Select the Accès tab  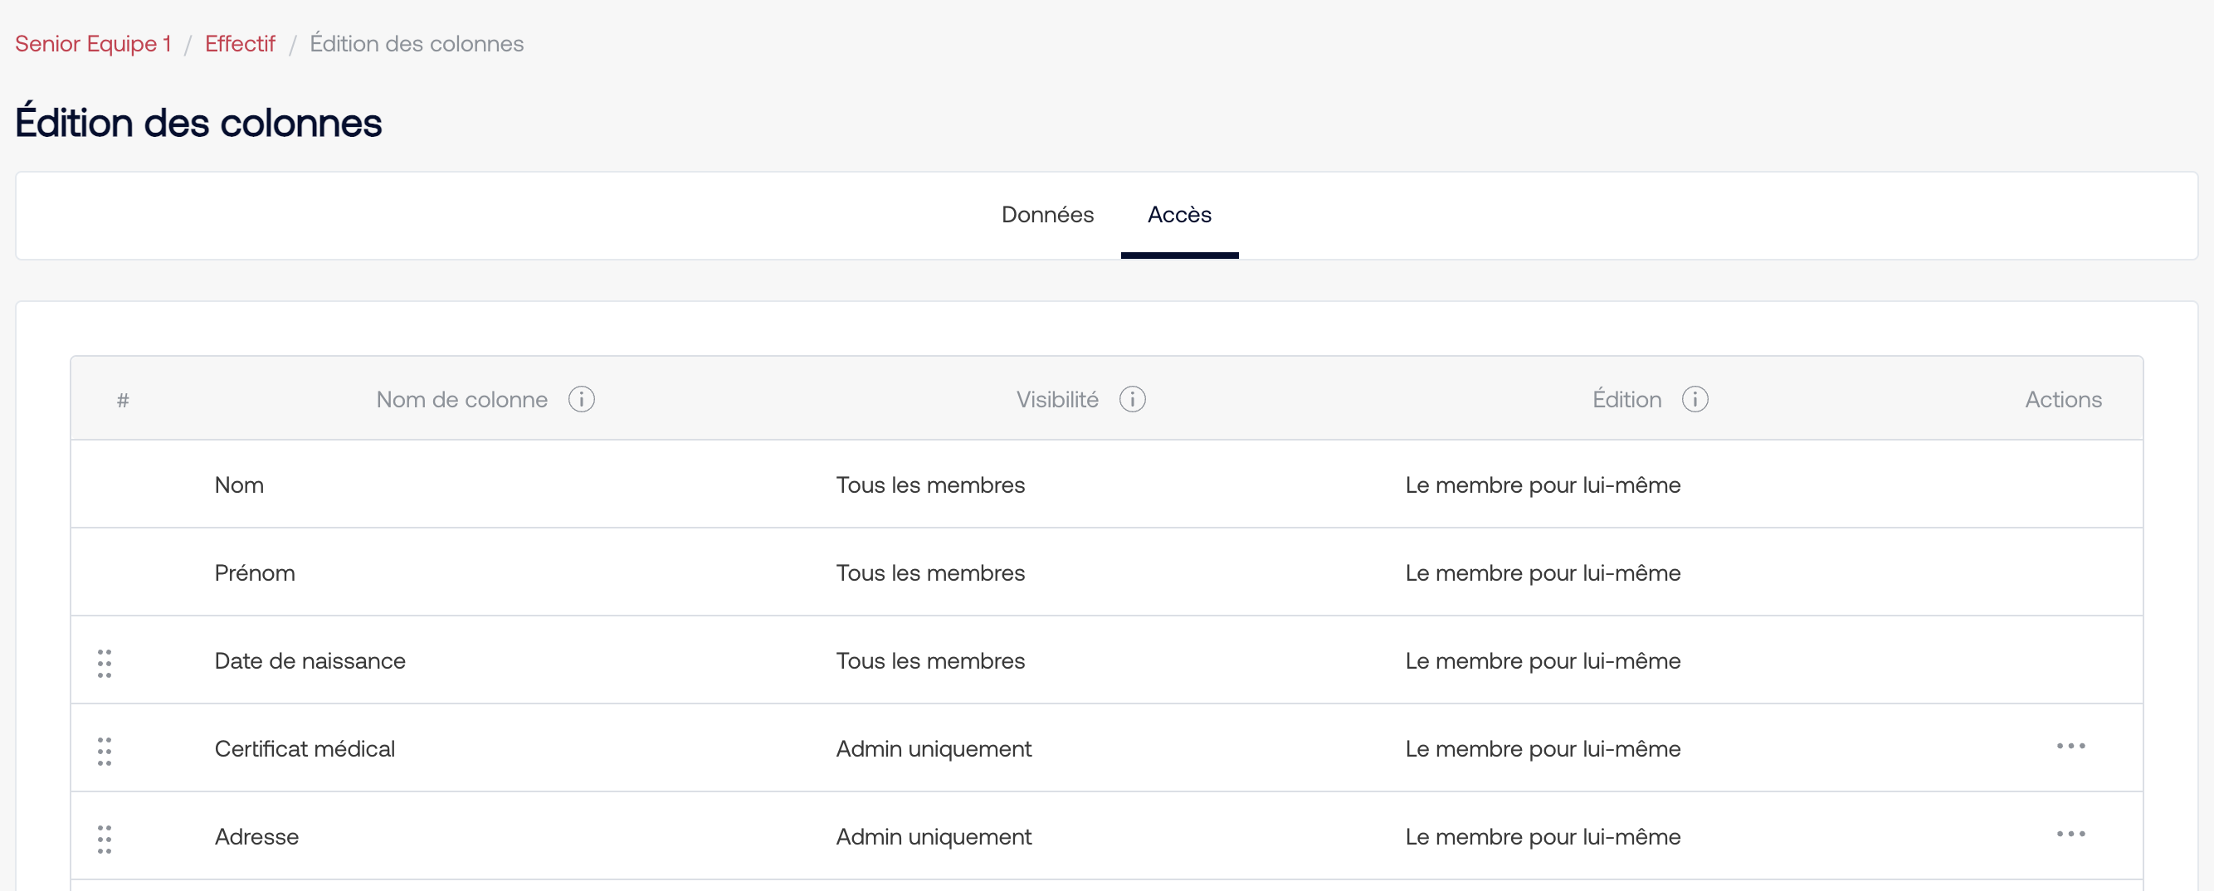point(1178,215)
